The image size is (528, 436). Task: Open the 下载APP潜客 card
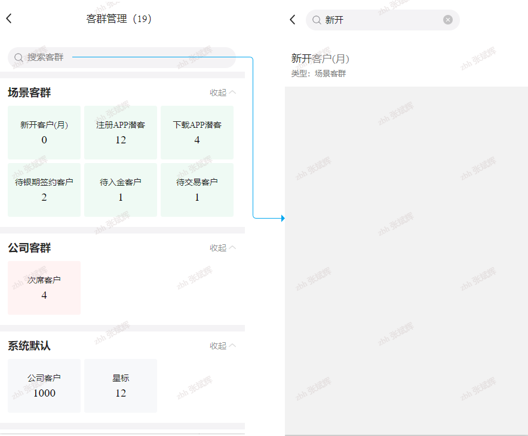tap(197, 133)
